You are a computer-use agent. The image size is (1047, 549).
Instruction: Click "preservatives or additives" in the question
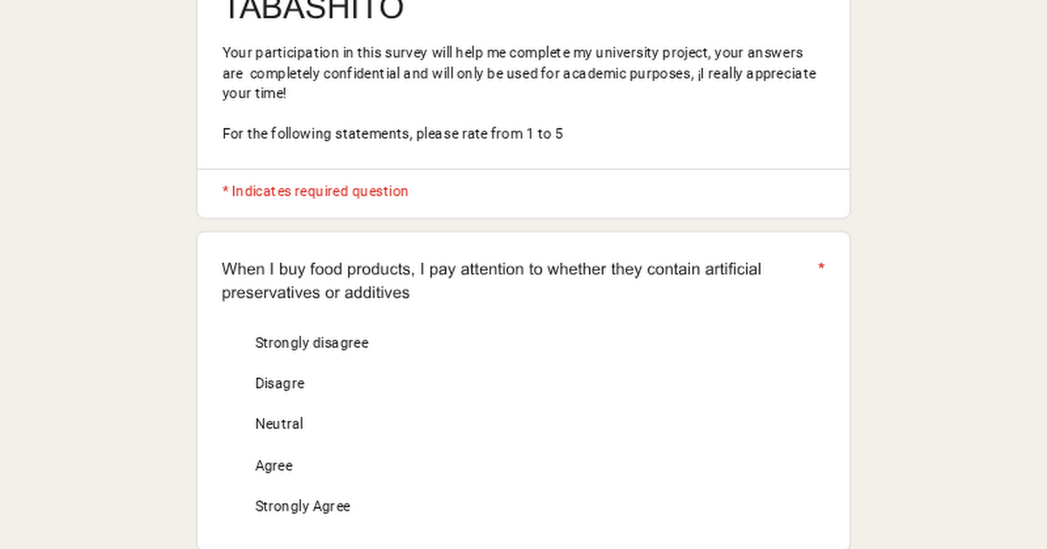tap(316, 293)
